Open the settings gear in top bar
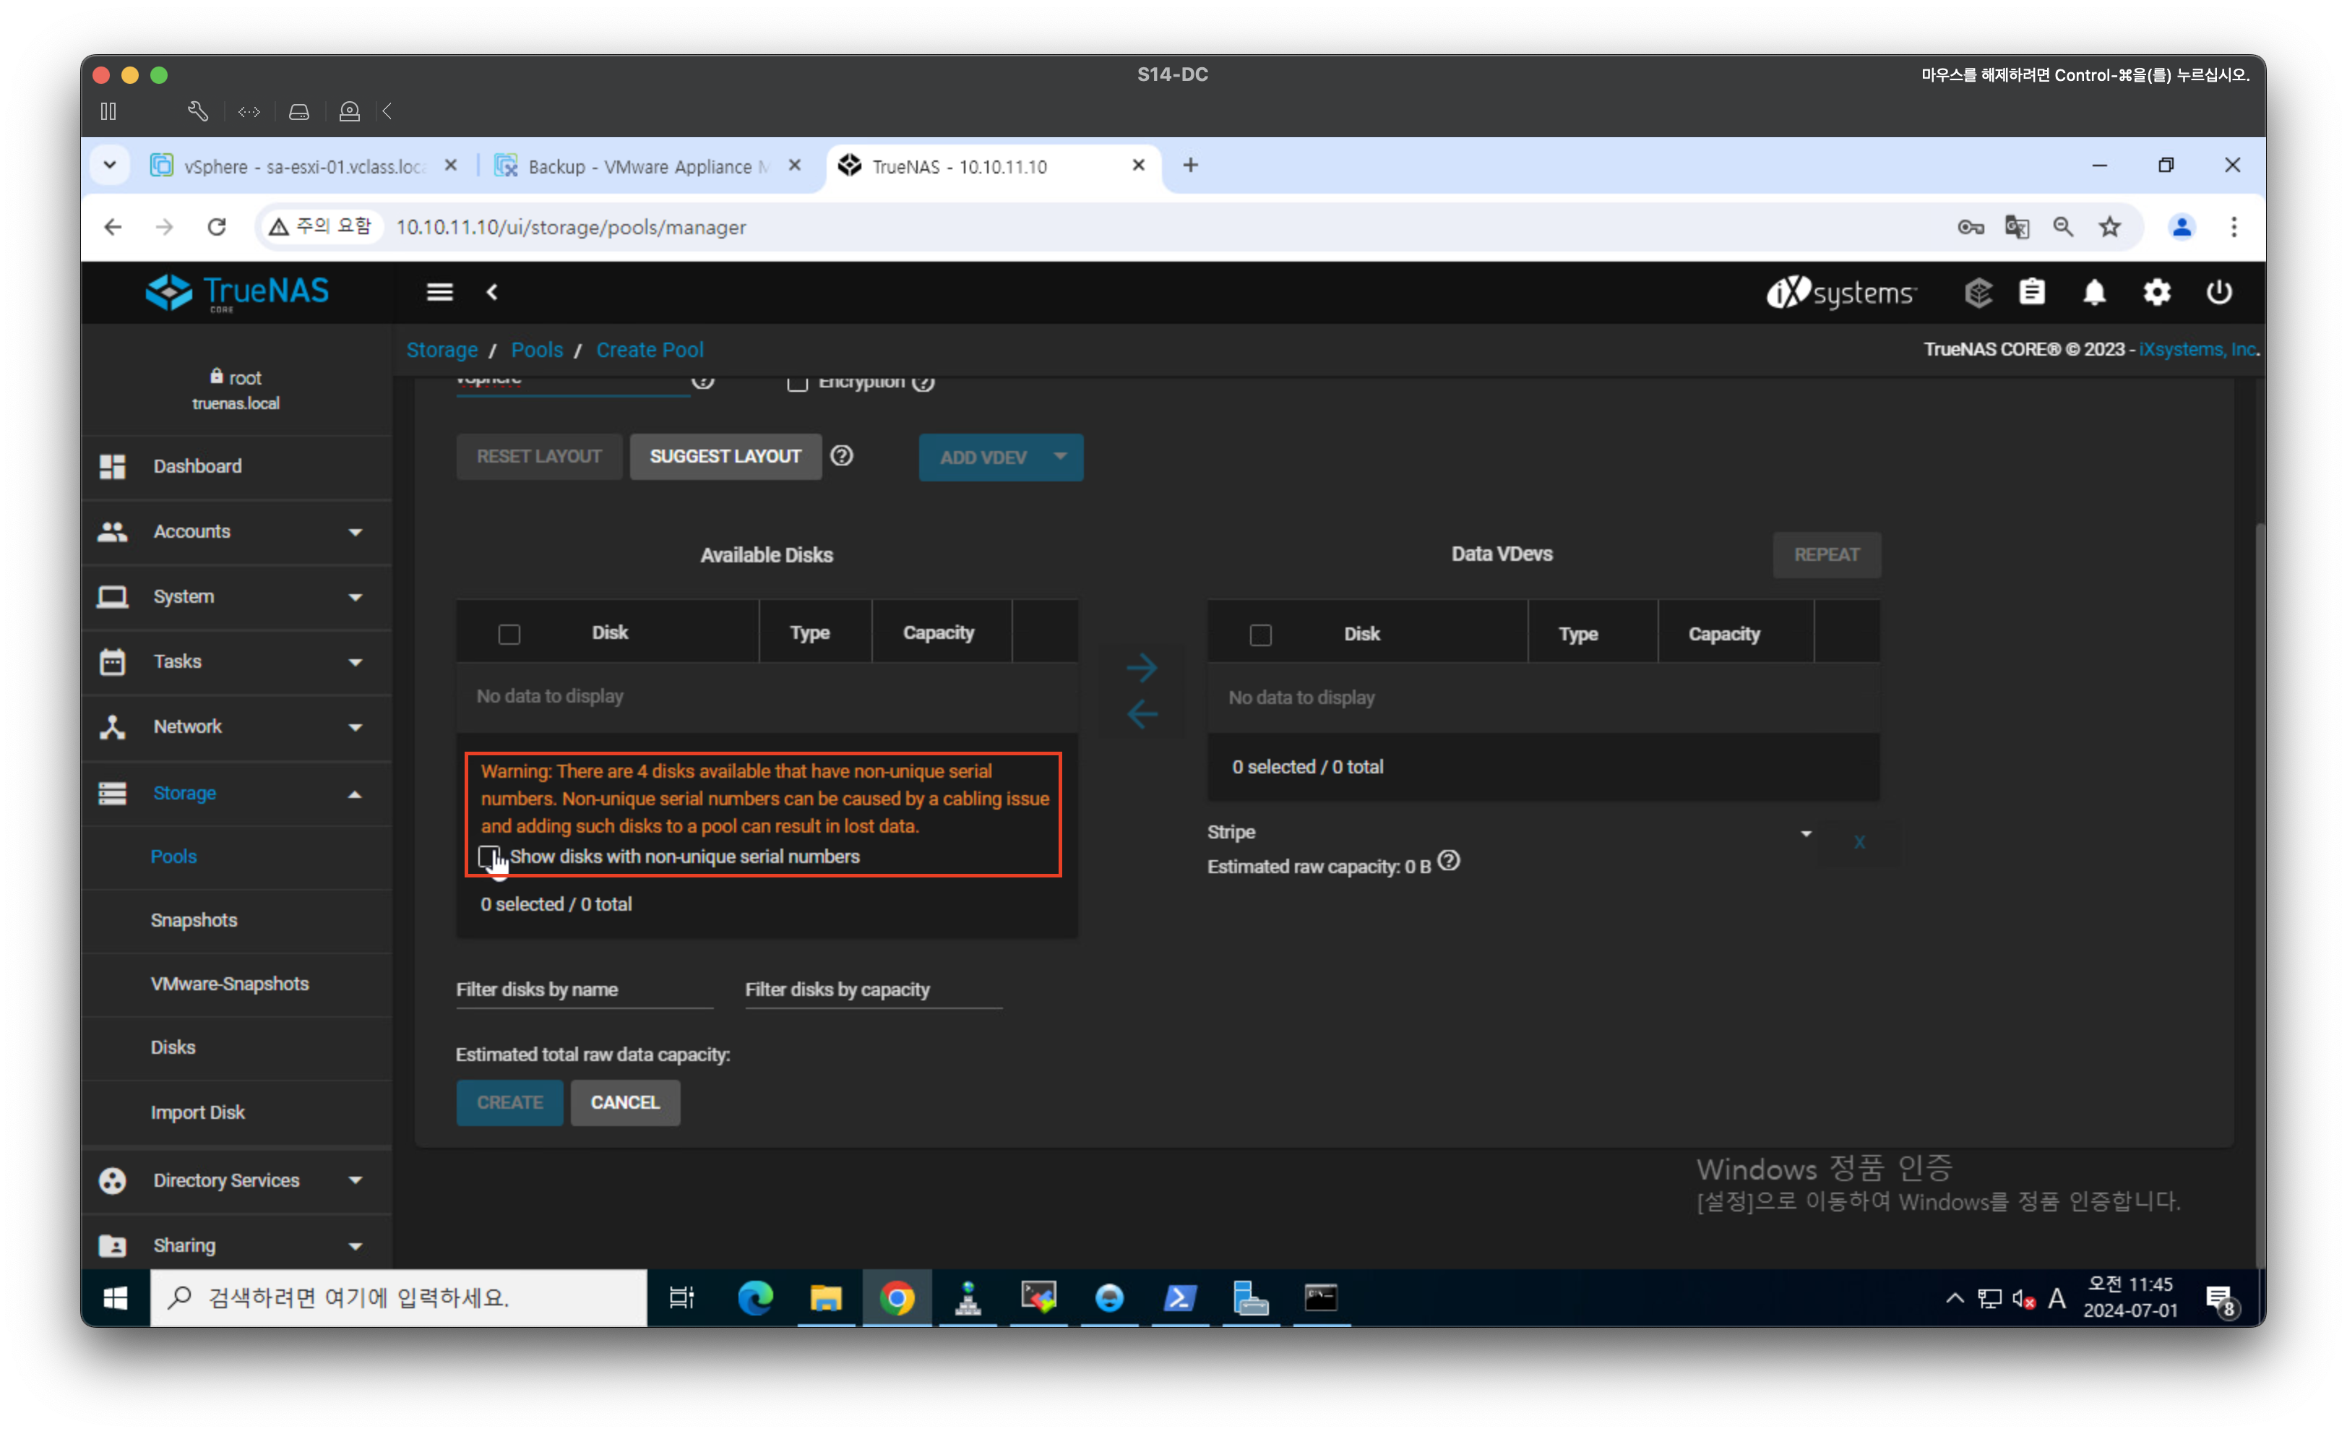This screenshot has width=2347, height=1434. tap(2156, 293)
